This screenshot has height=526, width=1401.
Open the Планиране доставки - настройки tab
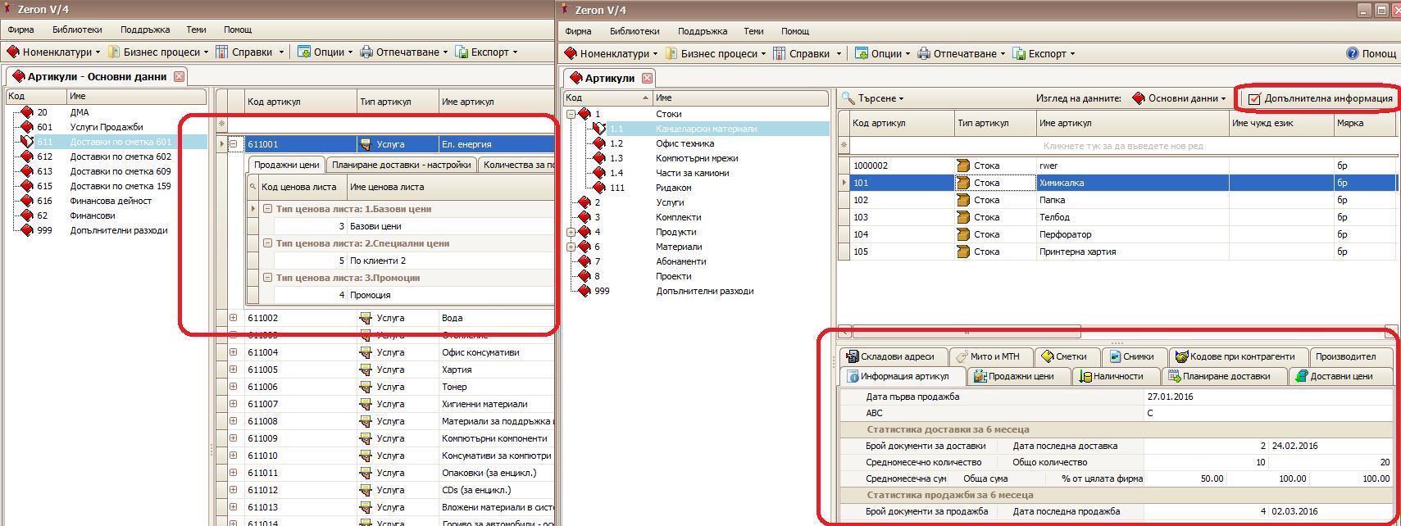click(x=401, y=165)
